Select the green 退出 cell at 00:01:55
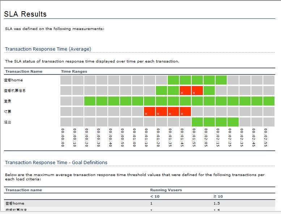The width and height of the screenshot is (281, 214). (x=197, y=122)
